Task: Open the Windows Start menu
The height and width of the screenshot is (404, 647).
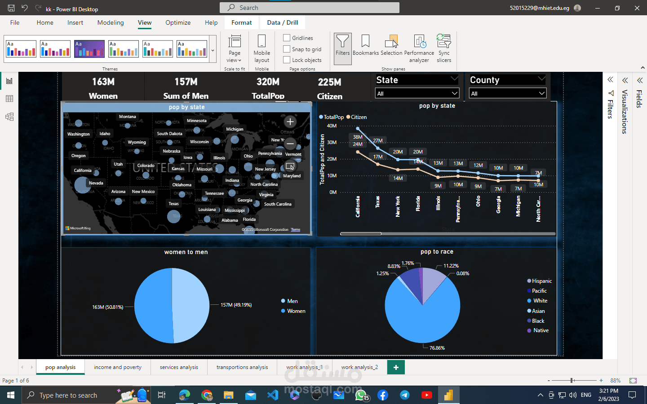Action: coord(11,395)
